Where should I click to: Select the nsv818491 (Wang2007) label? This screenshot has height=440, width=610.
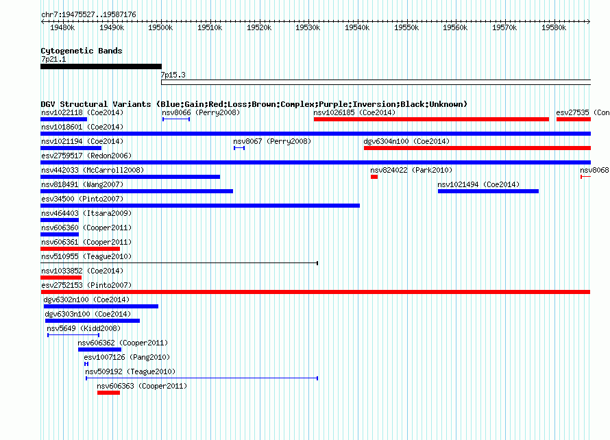coord(82,184)
